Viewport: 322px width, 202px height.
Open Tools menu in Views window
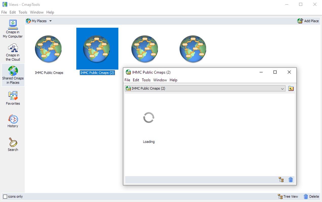(x=23, y=12)
